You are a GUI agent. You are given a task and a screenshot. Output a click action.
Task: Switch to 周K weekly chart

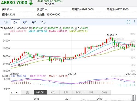[25, 22]
